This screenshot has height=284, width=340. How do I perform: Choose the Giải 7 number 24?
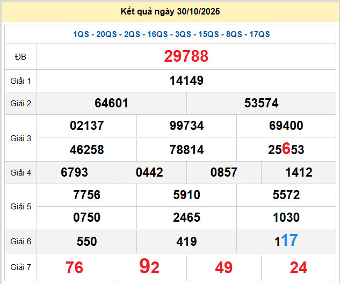(299, 267)
